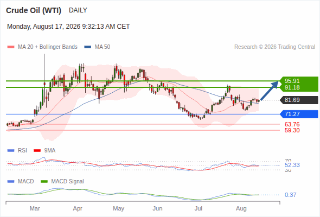This screenshot has height=217, width=320.
Task: Click the MACD value 0.37
Action: [x=290, y=195]
